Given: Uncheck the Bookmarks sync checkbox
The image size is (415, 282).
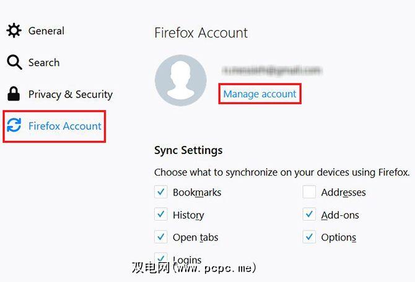Looking at the screenshot, I should click(161, 192).
